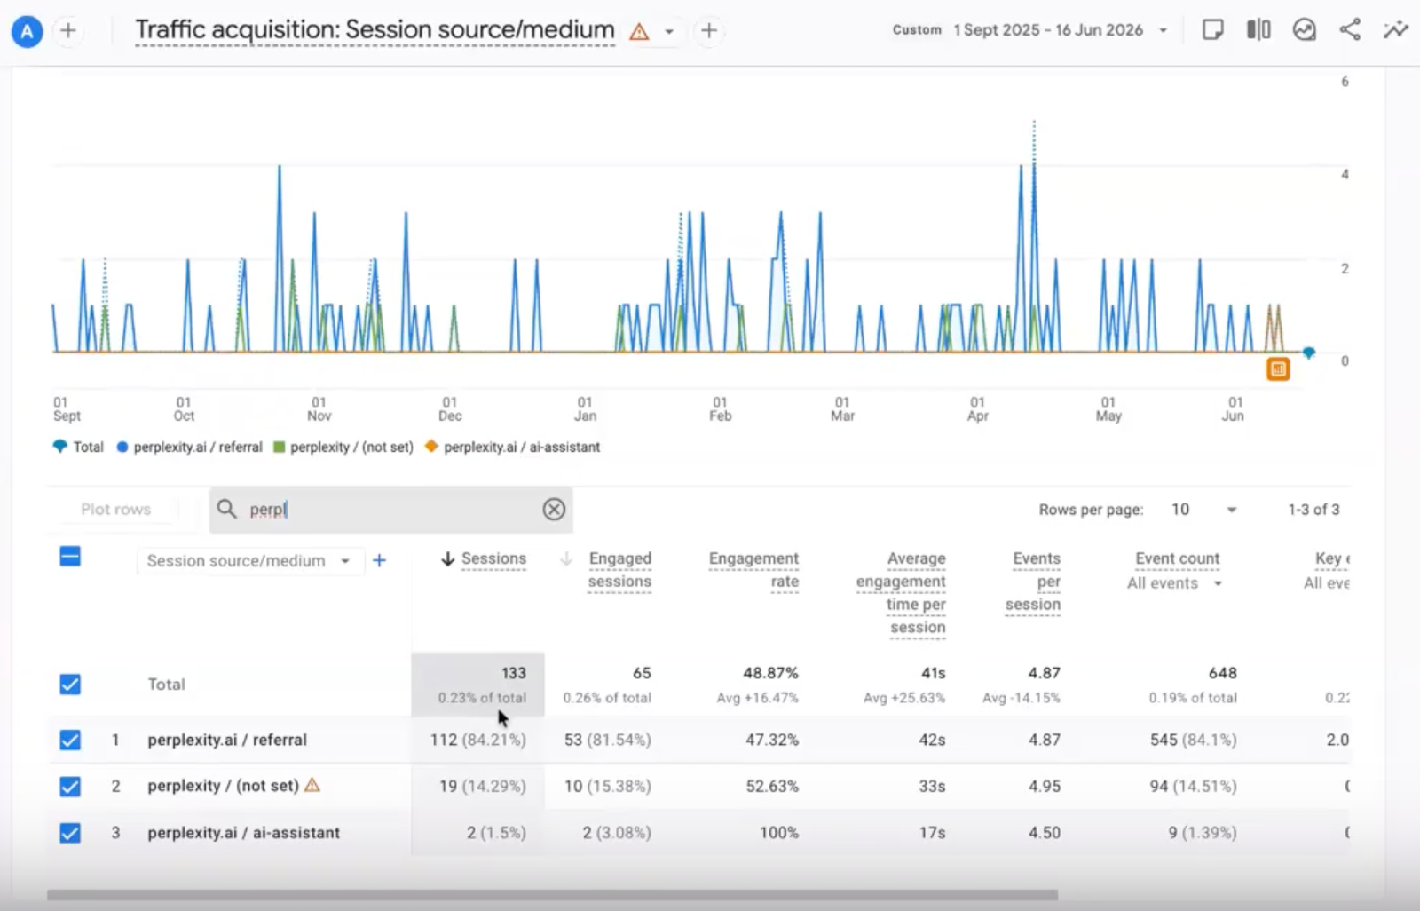Image resolution: width=1420 pixels, height=911 pixels.
Task: Uncheck perplexity / (not set) row checkbox
Action: pos(70,787)
